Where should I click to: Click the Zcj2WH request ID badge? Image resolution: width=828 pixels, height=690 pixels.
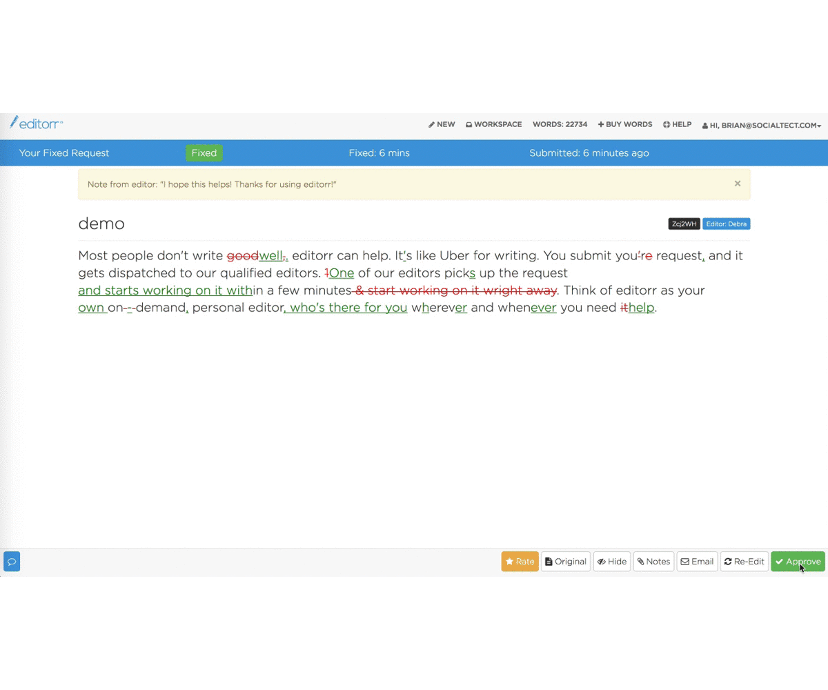coord(684,224)
